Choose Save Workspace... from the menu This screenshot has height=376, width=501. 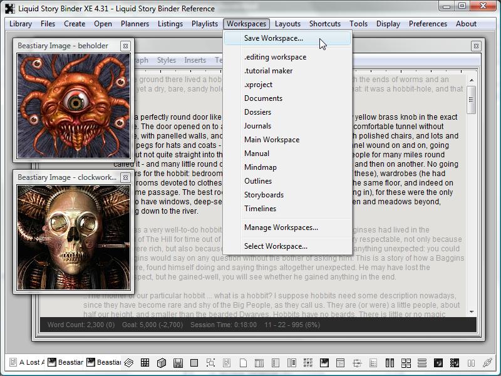pos(274,38)
